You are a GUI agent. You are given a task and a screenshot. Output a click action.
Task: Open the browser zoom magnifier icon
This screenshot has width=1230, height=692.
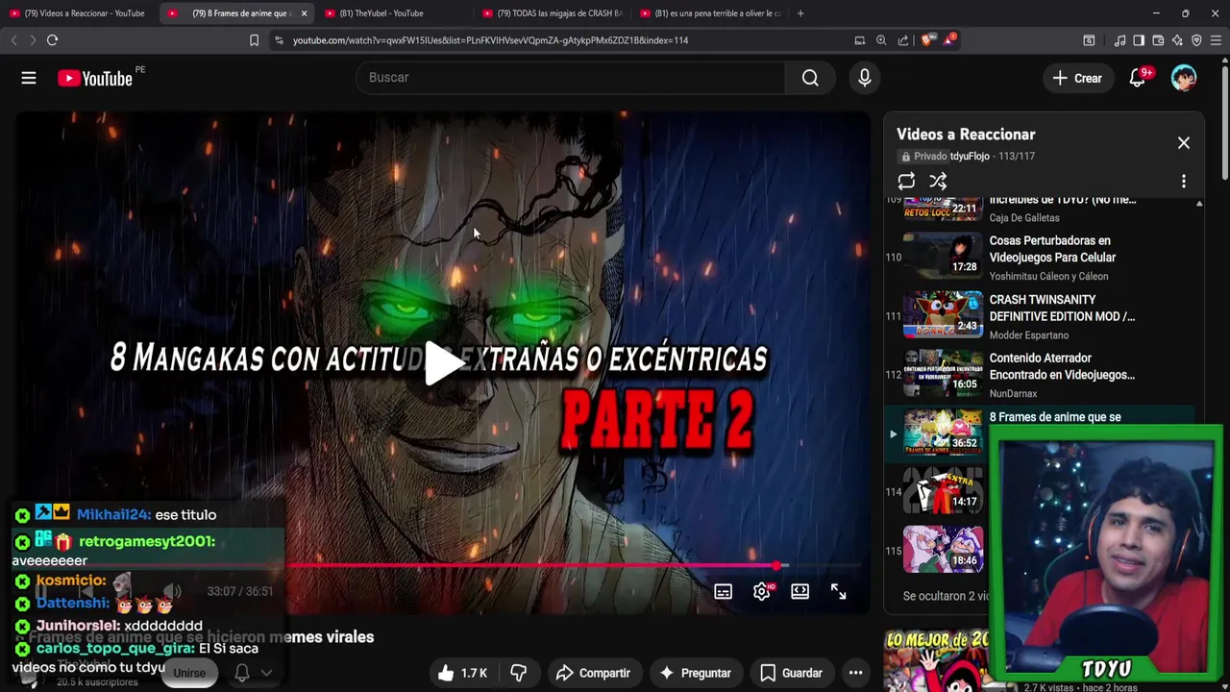[x=881, y=40]
